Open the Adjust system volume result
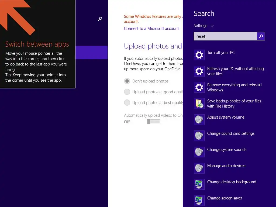This screenshot has width=276, height=207. click(230, 120)
